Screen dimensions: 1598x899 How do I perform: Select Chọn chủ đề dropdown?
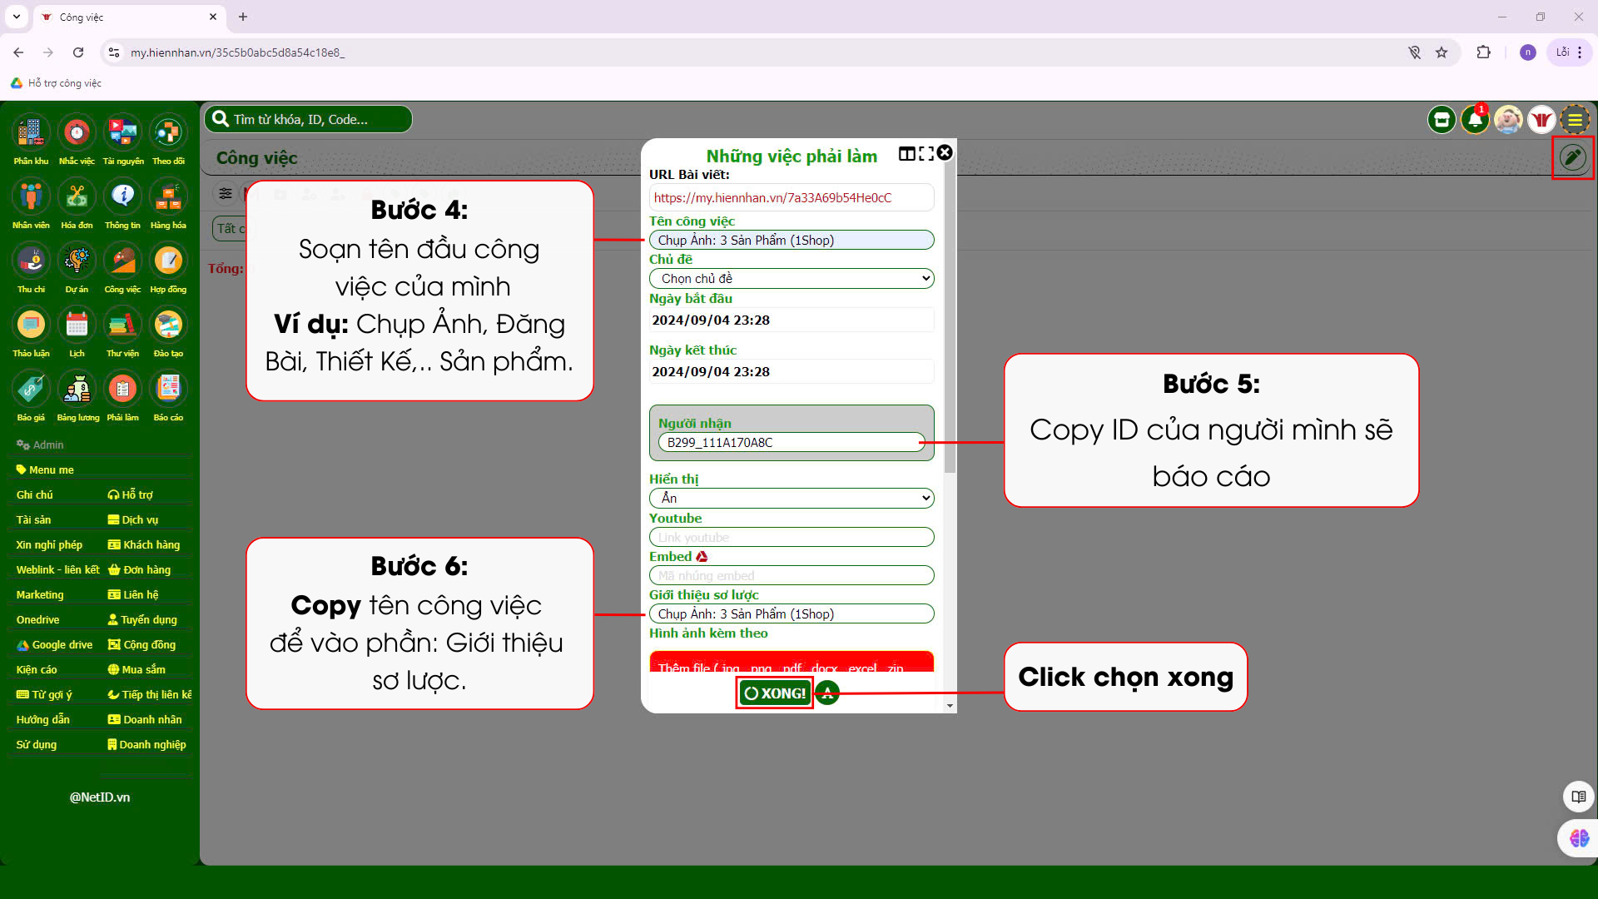792,278
